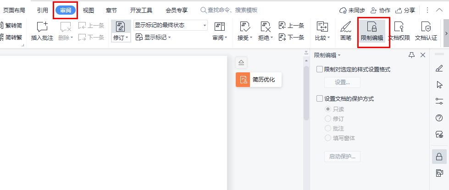Click the collapse button above 简历优化

241,63
